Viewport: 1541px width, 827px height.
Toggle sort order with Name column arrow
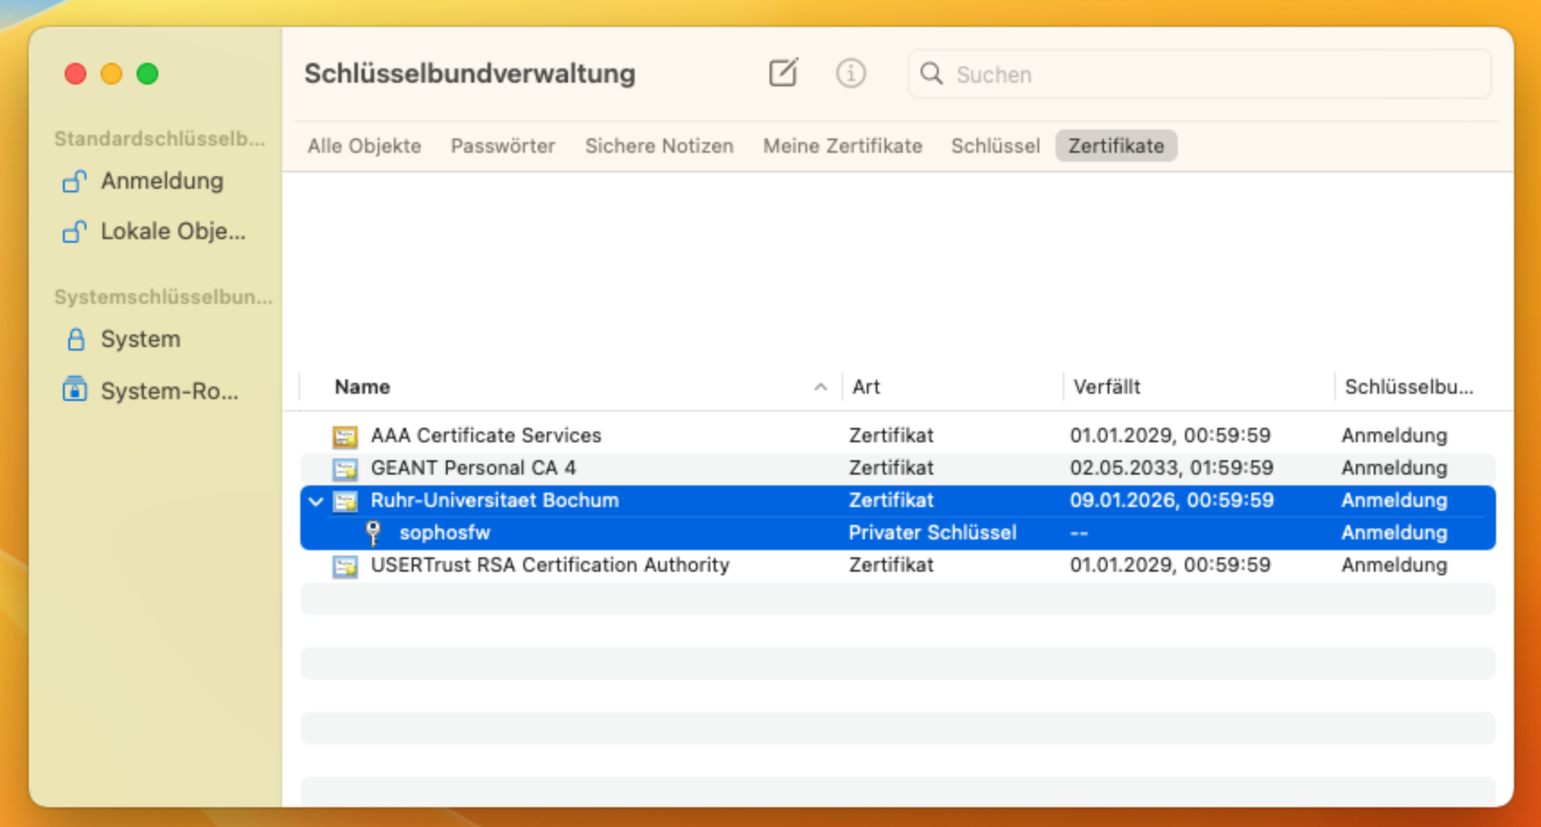pyautogui.click(x=820, y=387)
